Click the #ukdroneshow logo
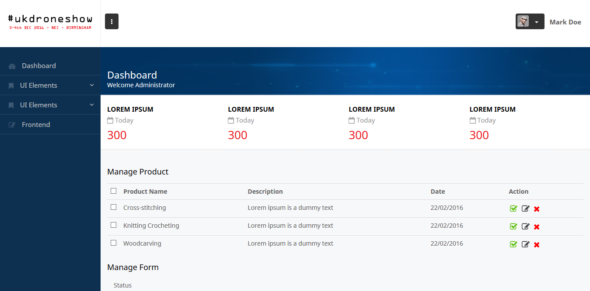 [x=50, y=22]
